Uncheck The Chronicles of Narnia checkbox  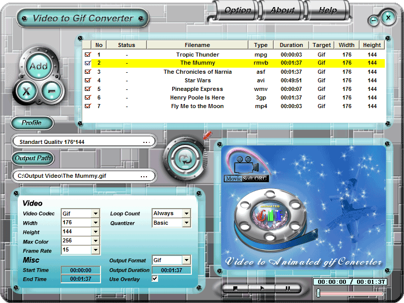(x=88, y=72)
